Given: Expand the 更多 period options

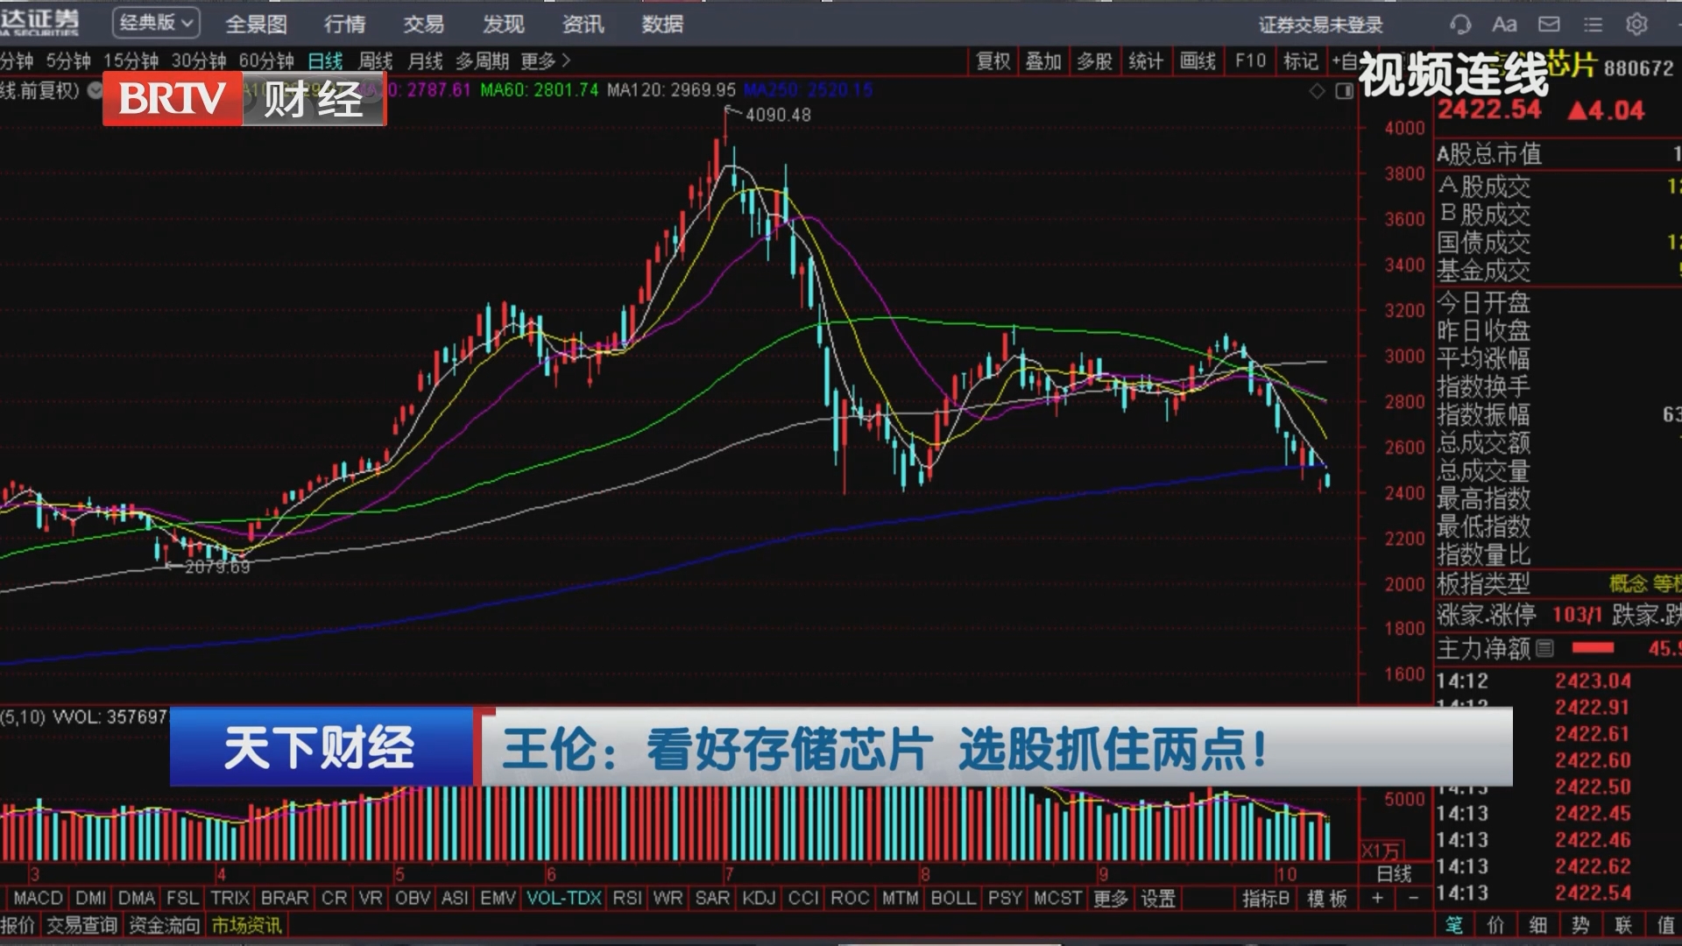Looking at the screenshot, I should tap(545, 60).
